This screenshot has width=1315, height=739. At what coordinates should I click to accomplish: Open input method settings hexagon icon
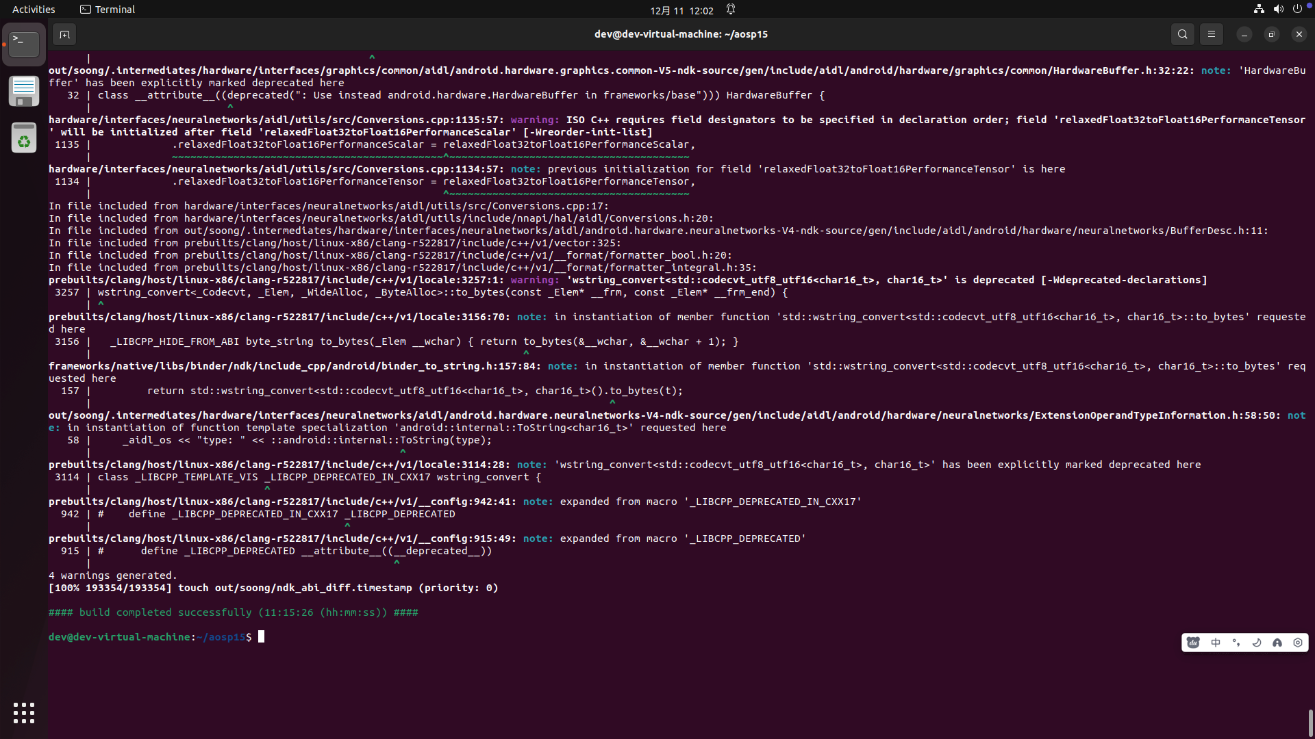1298,643
